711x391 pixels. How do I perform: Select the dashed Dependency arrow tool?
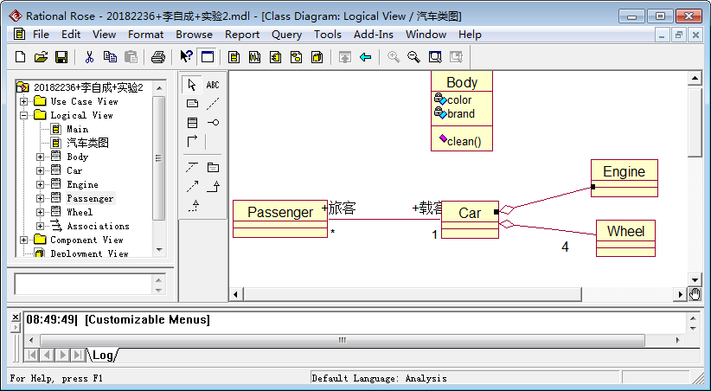coord(192,186)
